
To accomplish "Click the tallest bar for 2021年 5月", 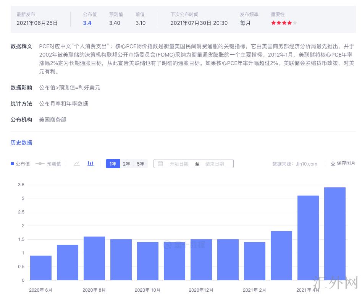I will tap(335, 233).
